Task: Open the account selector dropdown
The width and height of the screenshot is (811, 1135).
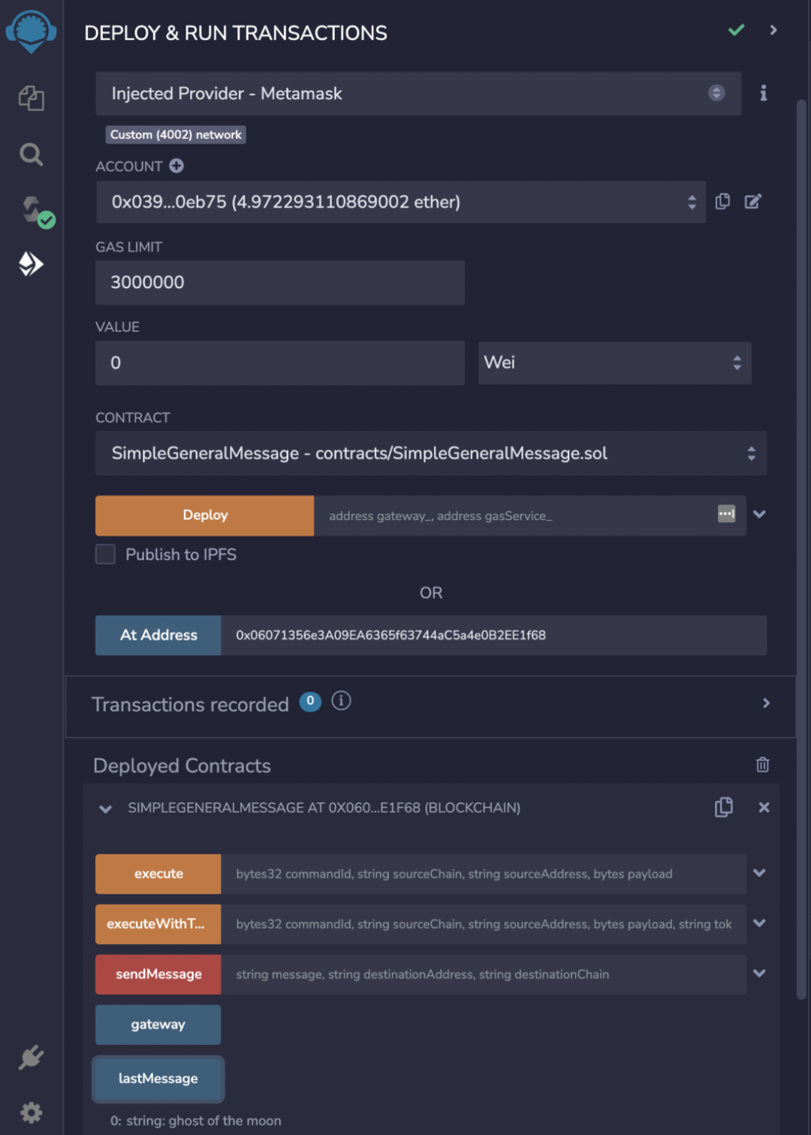Action: (x=400, y=202)
